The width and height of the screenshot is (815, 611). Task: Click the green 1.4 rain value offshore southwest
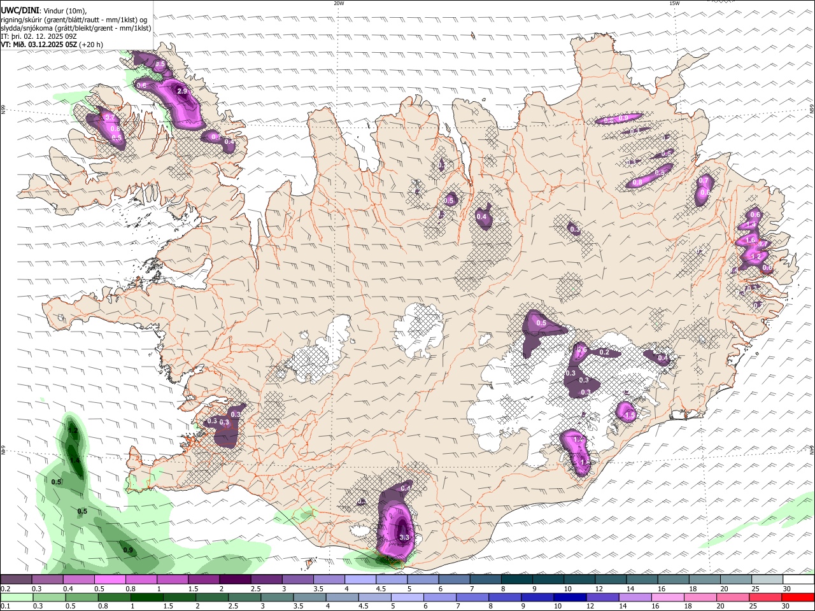[74, 460]
